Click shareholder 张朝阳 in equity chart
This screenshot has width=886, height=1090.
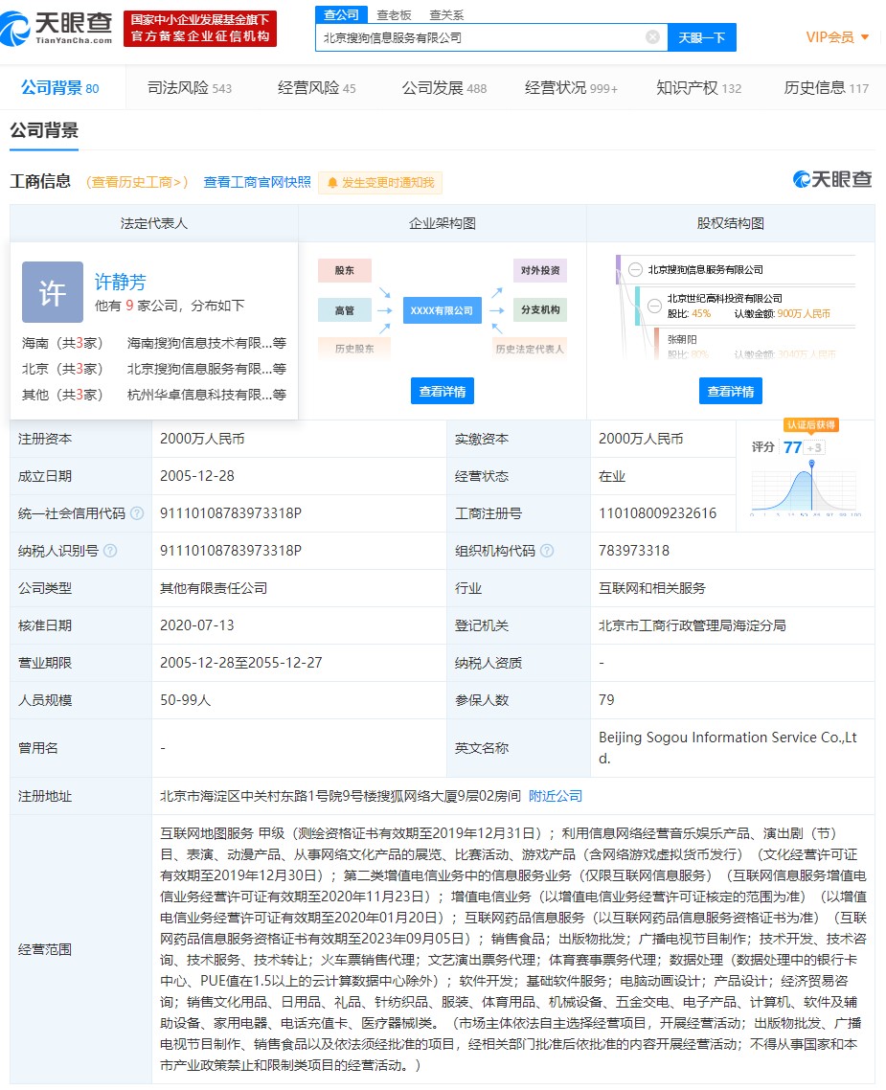(682, 339)
